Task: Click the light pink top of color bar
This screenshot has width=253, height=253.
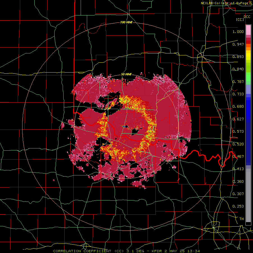Action: [248, 30]
